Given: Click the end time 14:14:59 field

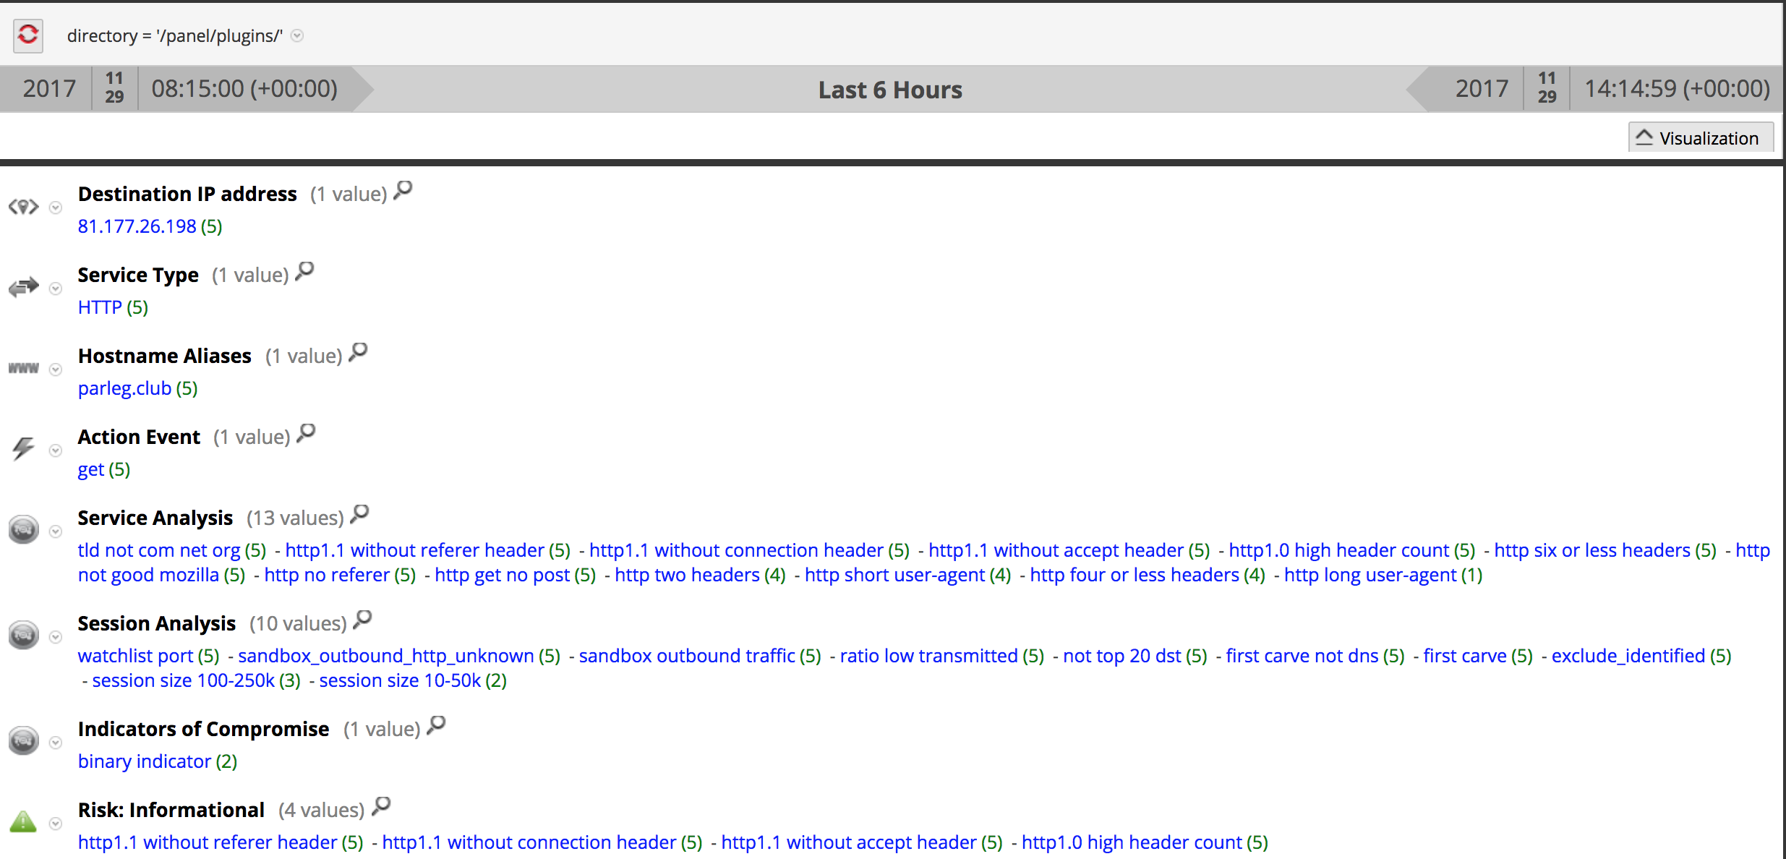Looking at the screenshot, I should [1677, 89].
